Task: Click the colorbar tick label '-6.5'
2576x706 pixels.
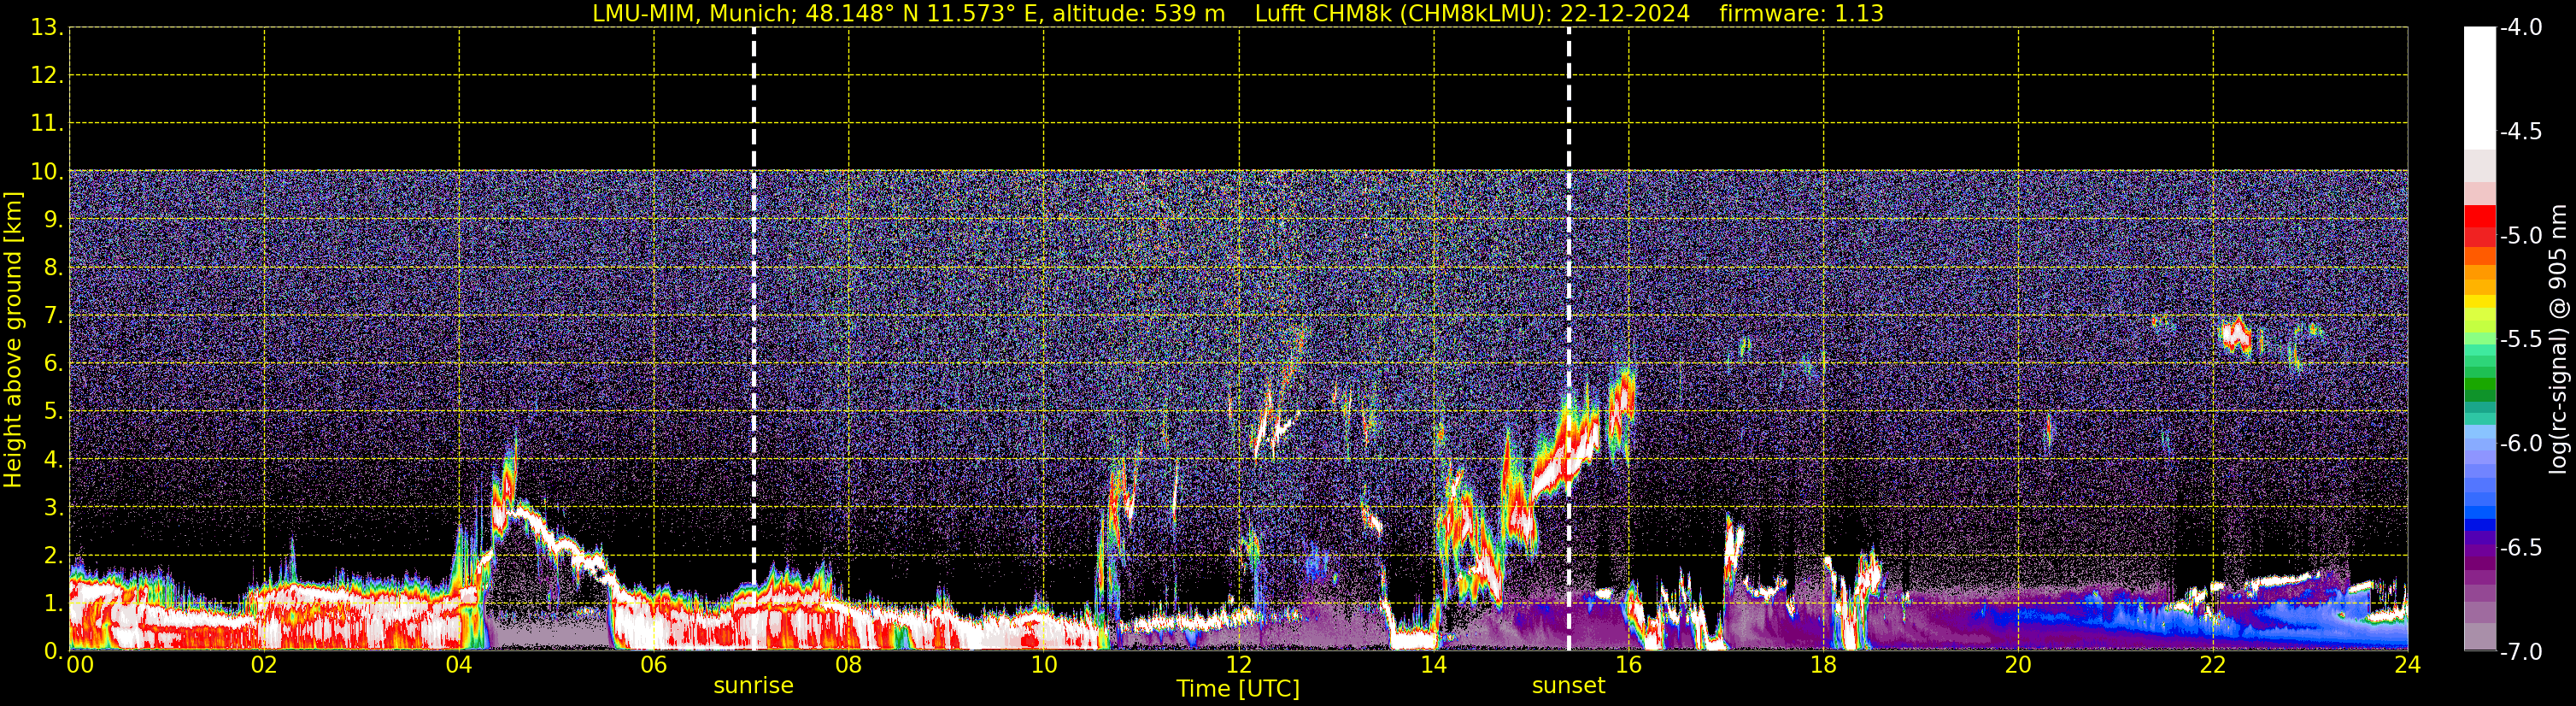Action: 2521,548
